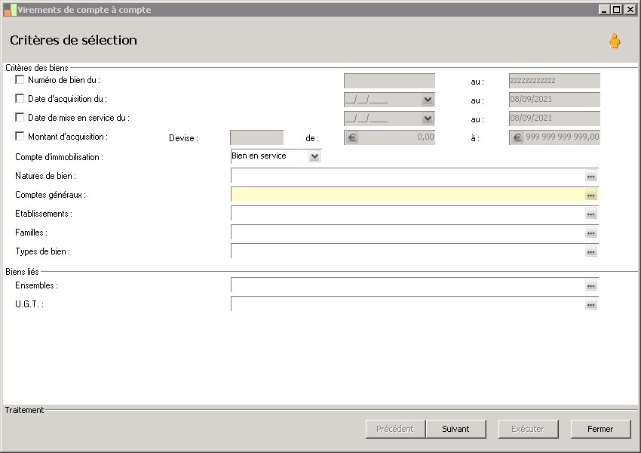Click the Ensembles ellipsis button
The height and width of the screenshot is (453, 641).
click(591, 285)
